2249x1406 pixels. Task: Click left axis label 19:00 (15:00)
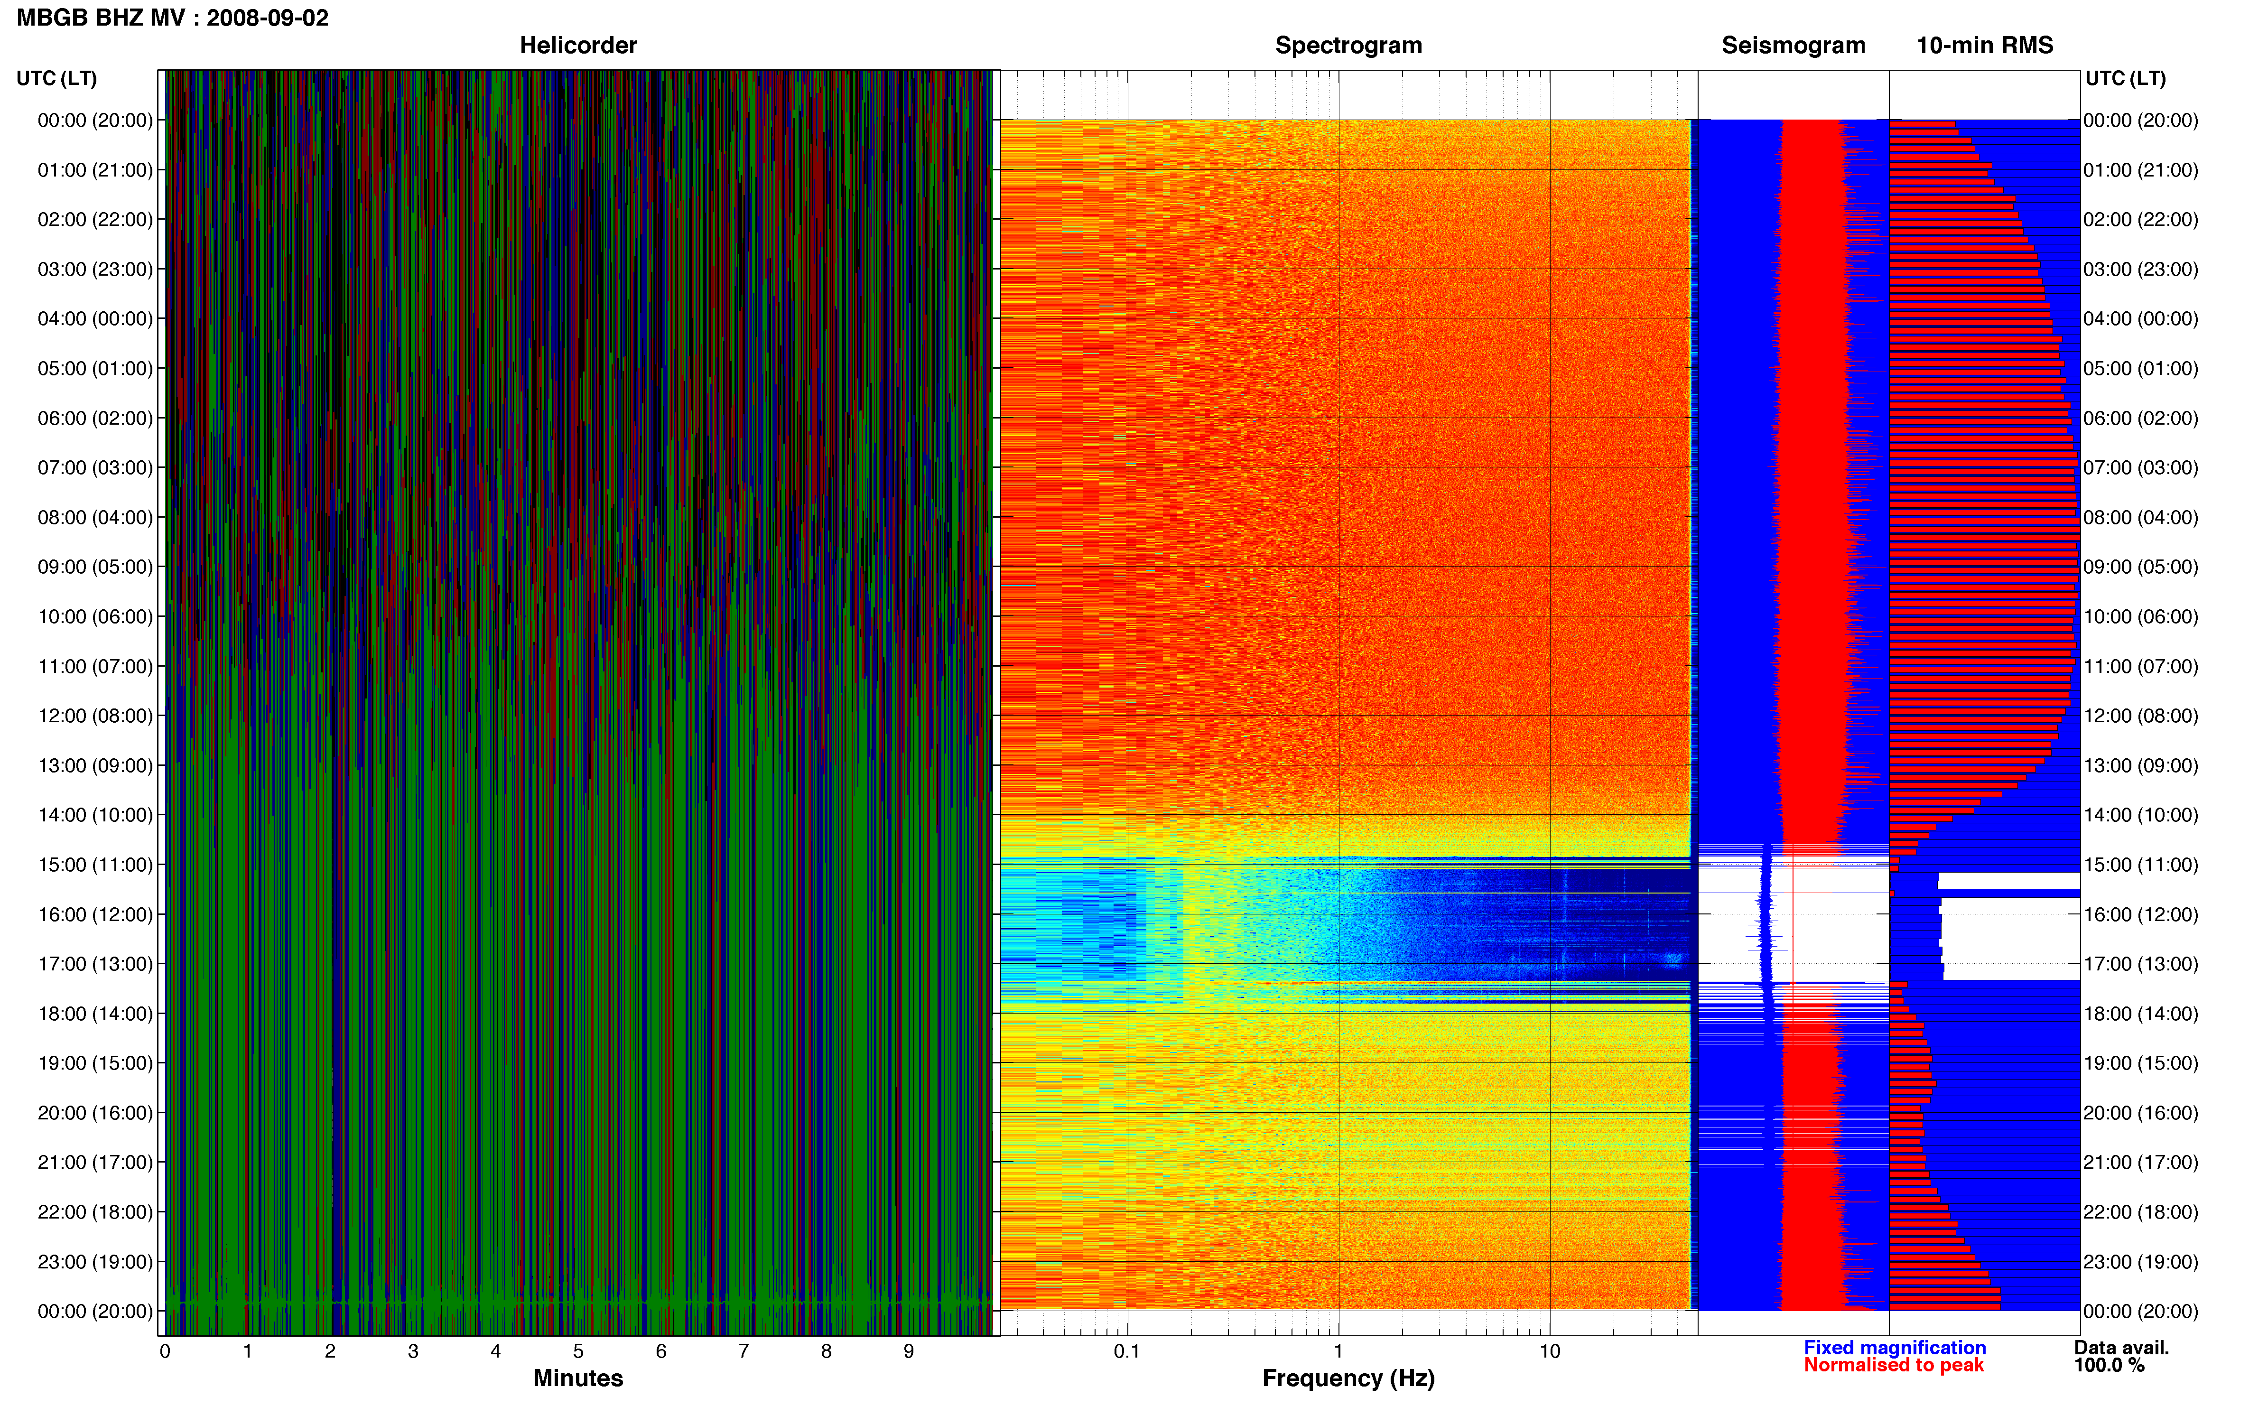coord(95,1063)
